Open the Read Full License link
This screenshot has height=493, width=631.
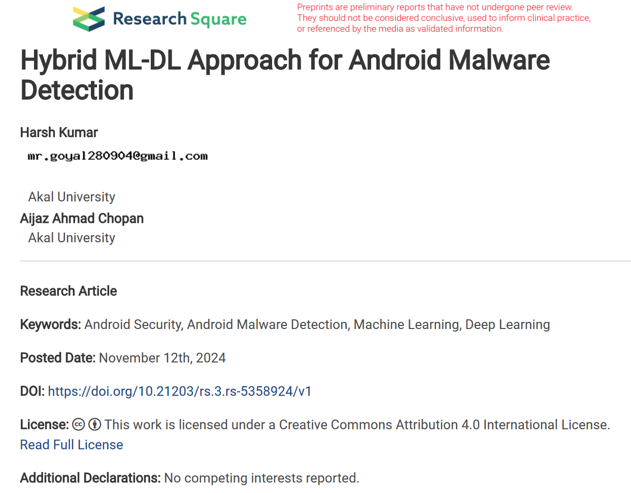pyautogui.click(x=72, y=445)
